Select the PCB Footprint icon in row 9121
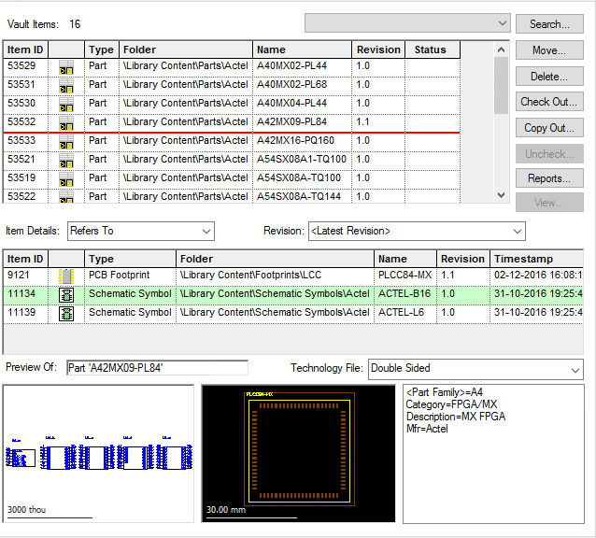Image resolution: width=596 pixels, height=538 pixels. (x=66, y=276)
